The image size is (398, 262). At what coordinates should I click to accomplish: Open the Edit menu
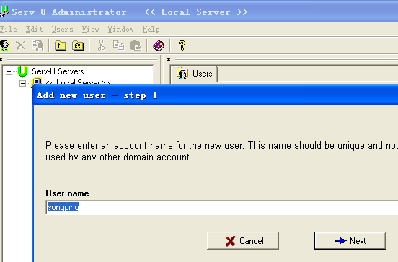click(x=34, y=29)
